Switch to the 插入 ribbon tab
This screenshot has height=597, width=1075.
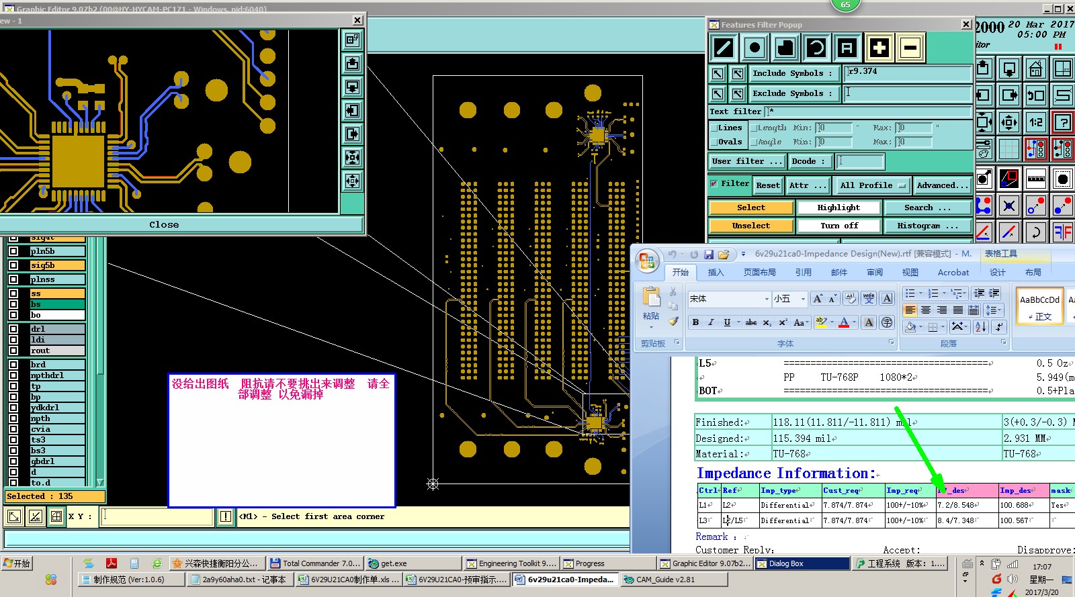[x=716, y=272]
